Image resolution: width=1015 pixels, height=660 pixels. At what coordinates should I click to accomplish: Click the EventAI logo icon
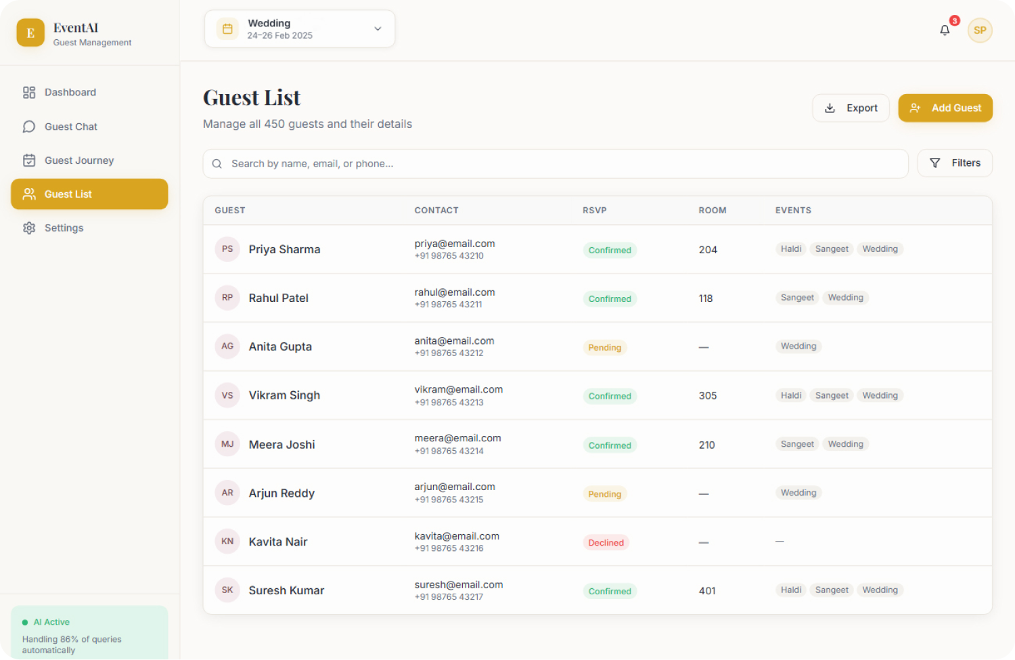click(x=30, y=32)
